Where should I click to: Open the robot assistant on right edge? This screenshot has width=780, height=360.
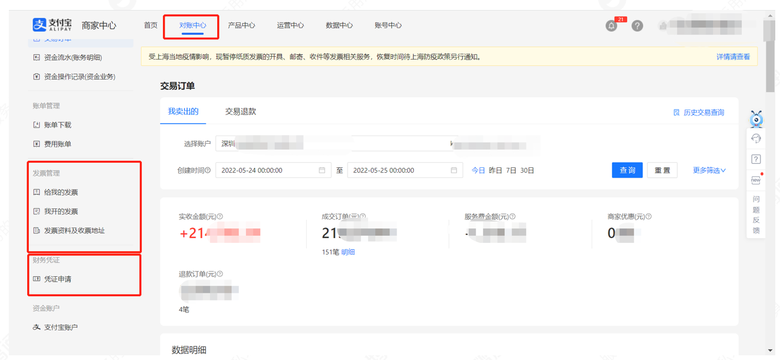[756, 118]
